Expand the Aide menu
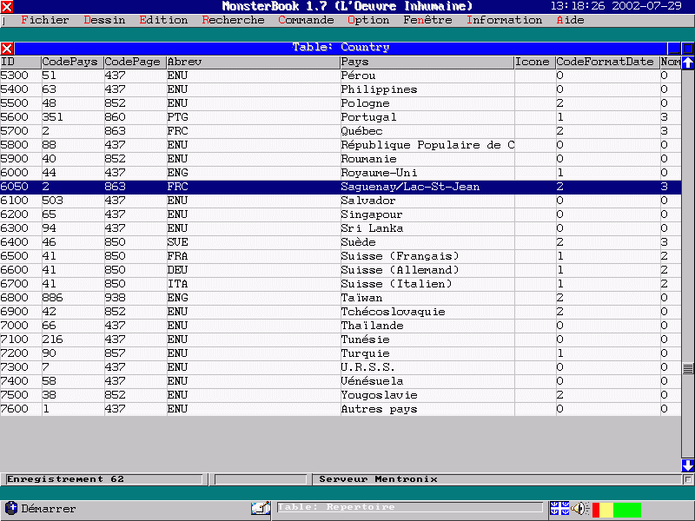This screenshot has width=695, height=521. coord(570,20)
